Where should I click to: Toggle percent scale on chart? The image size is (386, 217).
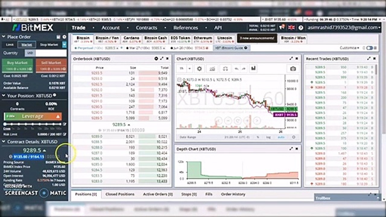click(x=258, y=137)
